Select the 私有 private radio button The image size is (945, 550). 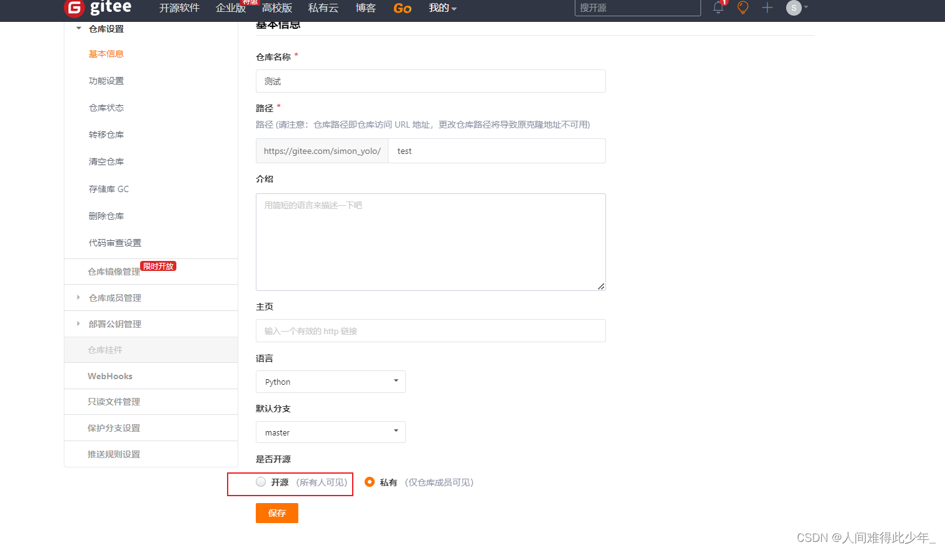pyautogui.click(x=370, y=482)
